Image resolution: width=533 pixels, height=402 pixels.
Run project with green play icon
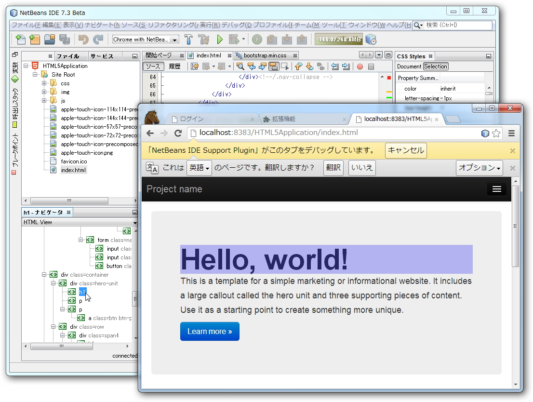(x=220, y=40)
